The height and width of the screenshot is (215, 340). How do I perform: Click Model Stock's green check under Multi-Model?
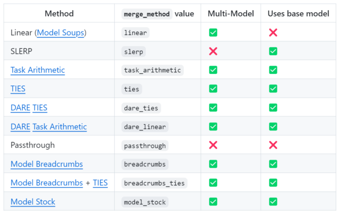click(x=213, y=202)
